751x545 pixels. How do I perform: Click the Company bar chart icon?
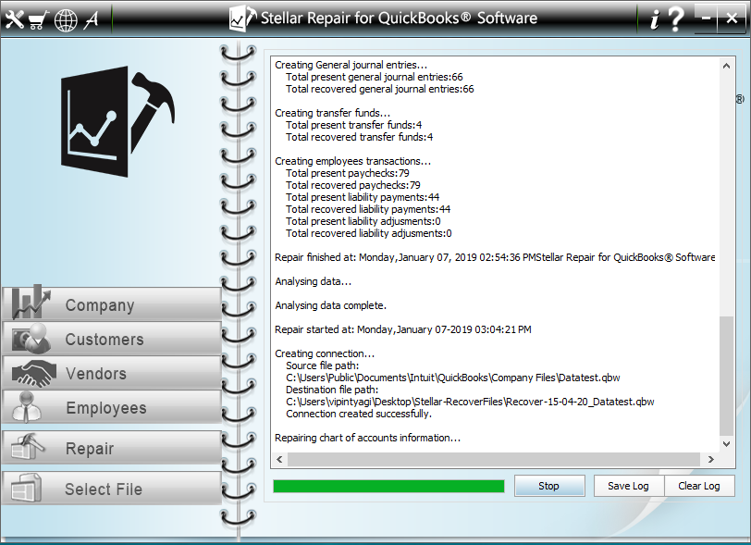pyautogui.click(x=31, y=302)
